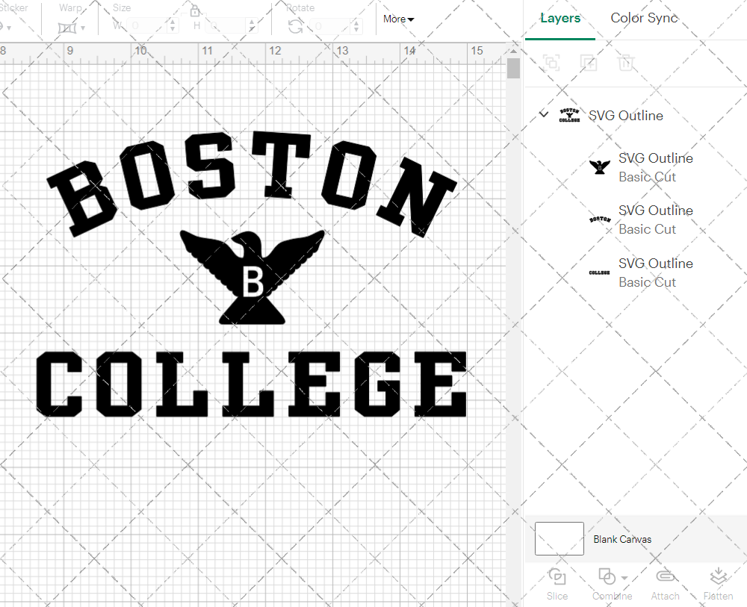This screenshot has width=747, height=607.
Task: Click the Delete icon in the Layers panel
Action: [x=627, y=63]
